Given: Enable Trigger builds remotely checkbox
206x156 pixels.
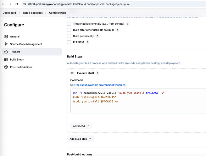Looking at the screenshot, I should 69,24.
